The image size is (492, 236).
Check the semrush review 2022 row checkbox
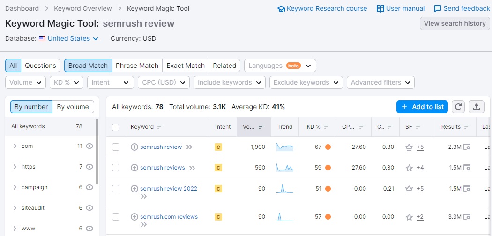pyautogui.click(x=116, y=189)
